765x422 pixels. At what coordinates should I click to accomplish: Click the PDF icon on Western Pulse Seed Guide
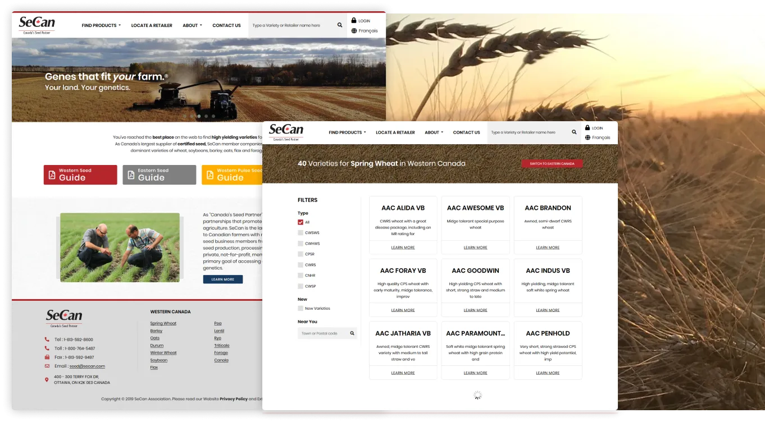(x=210, y=175)
